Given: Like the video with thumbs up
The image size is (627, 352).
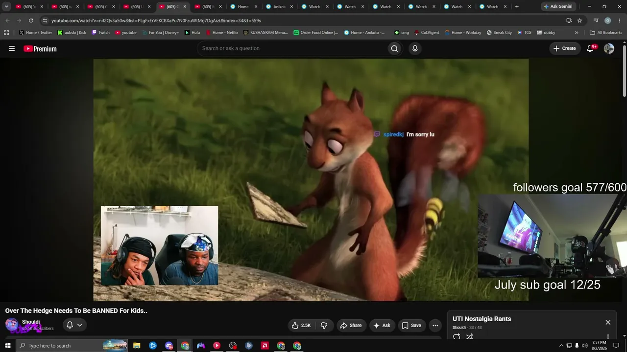Looking at the screenshot, I should click(301, 326).
